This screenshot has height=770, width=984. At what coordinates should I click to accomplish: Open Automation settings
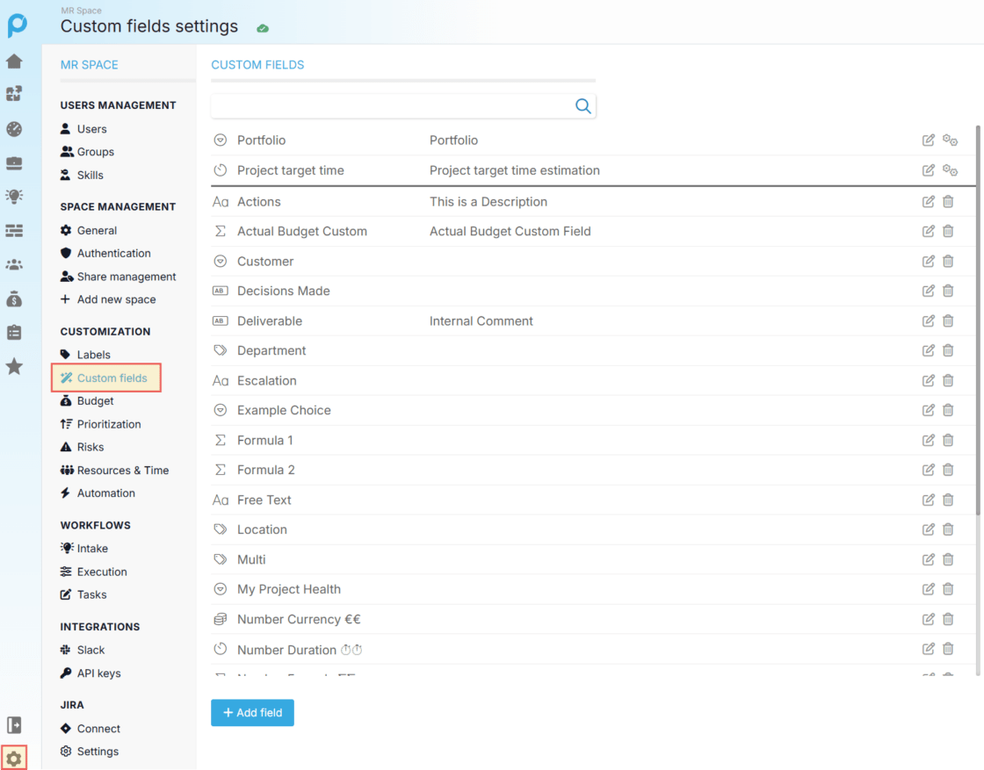98,493
